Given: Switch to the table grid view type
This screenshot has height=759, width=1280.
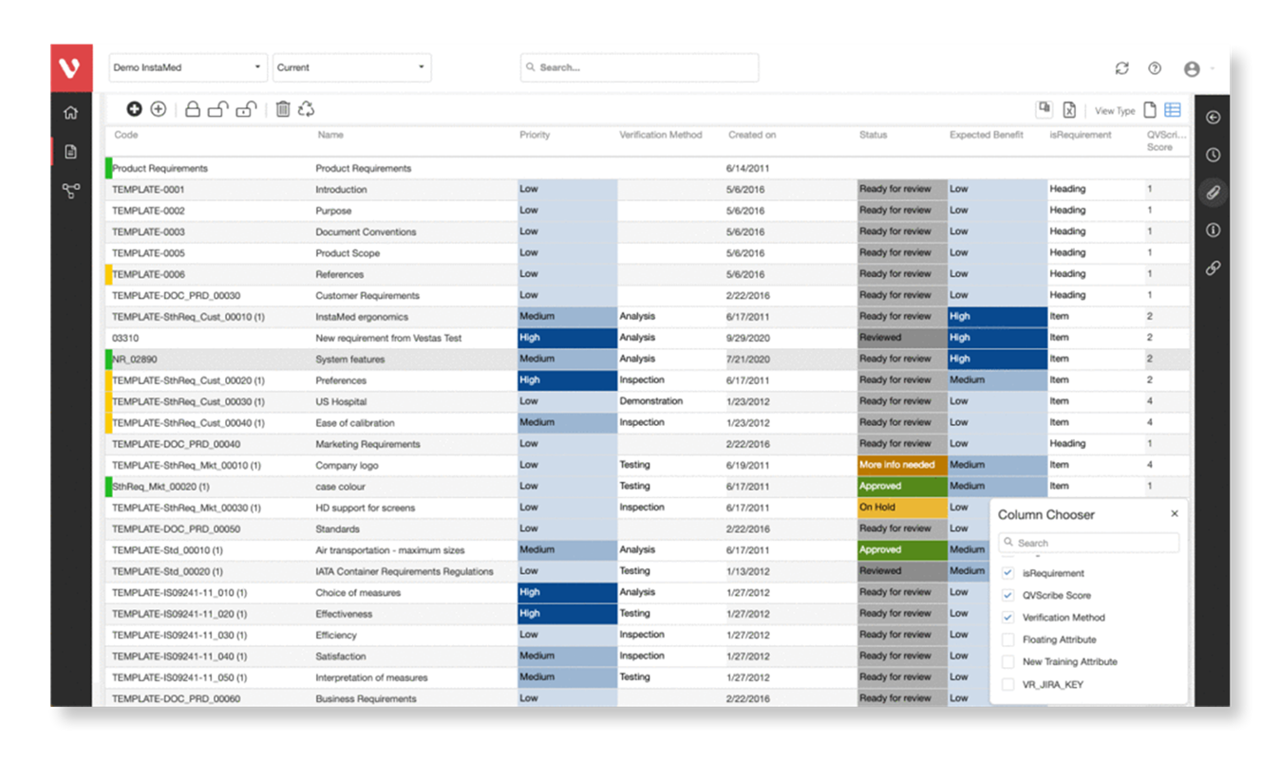Looking at the screenshot, I should (1173, 110).
